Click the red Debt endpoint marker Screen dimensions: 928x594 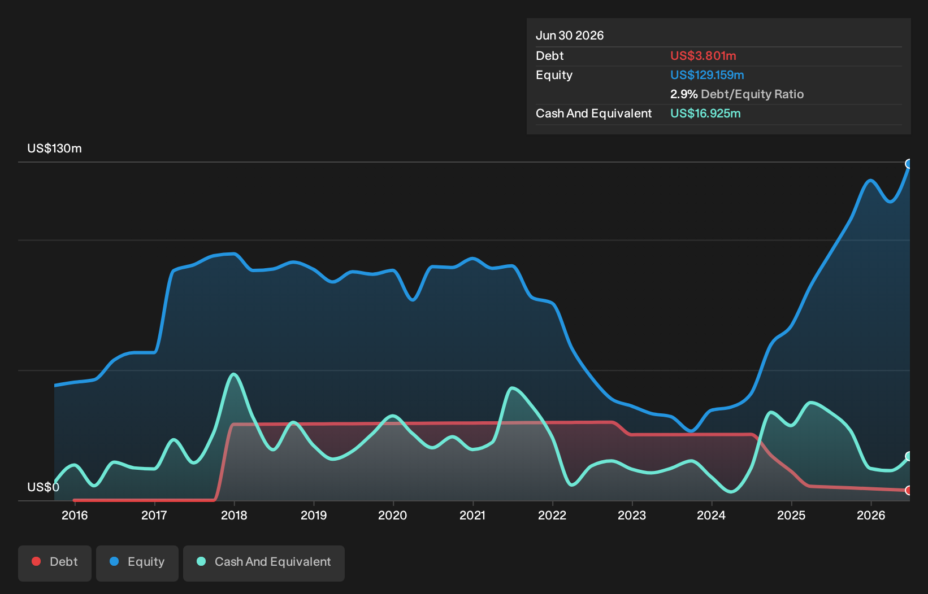coord(909,490)
